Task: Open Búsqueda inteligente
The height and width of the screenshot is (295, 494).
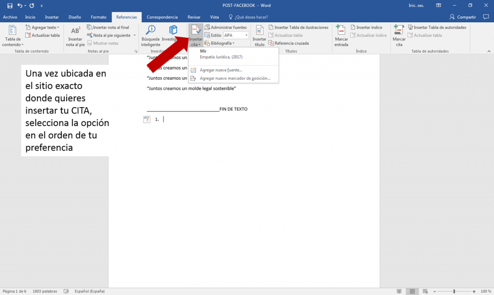Action: click(x=151, y=36)
